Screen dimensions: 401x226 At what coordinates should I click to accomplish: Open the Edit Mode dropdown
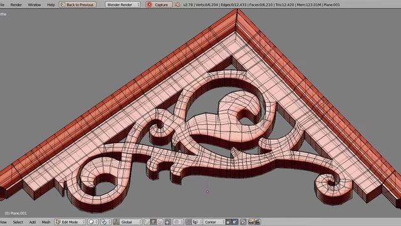[70, 222]
